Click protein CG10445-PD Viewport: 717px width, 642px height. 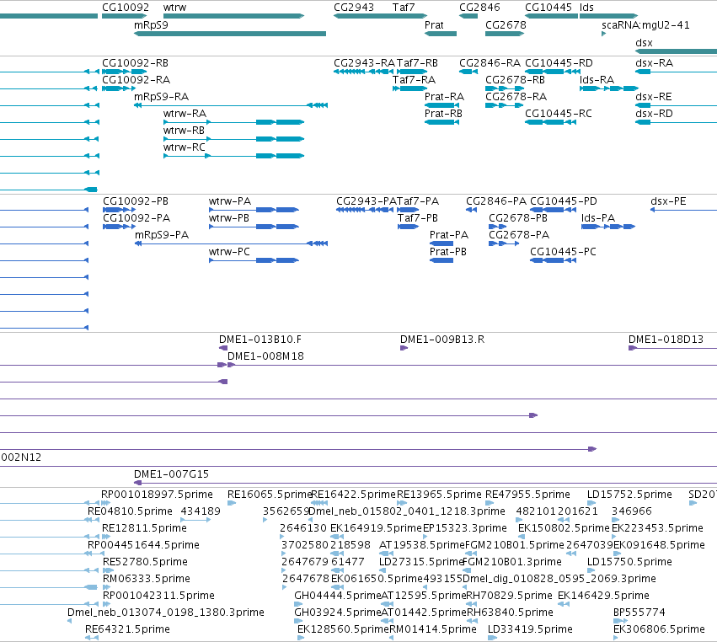coord(553,210)
